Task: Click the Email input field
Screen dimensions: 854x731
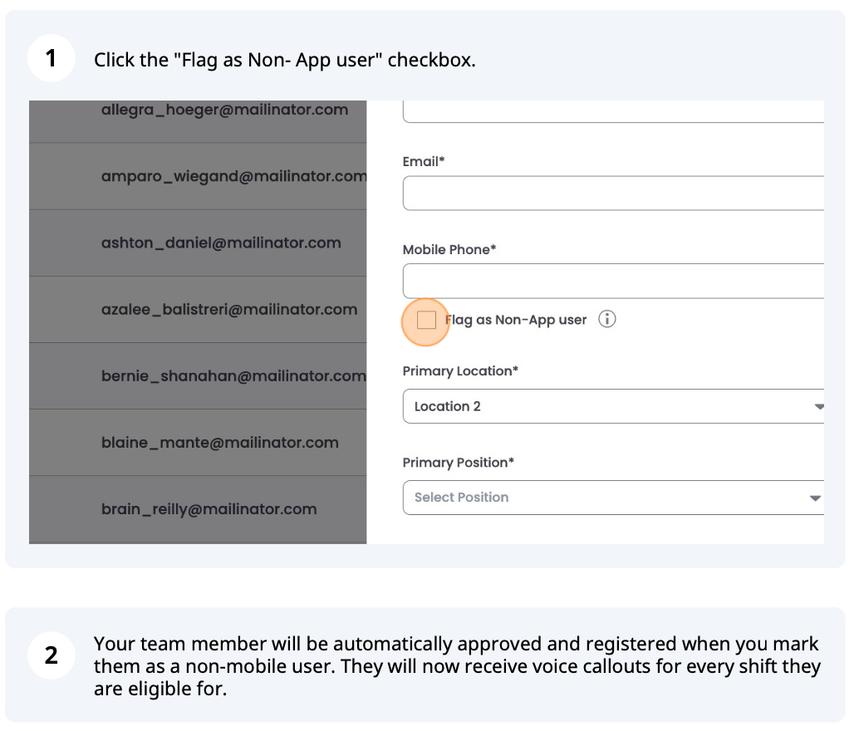Action: [x=613, y=194]
